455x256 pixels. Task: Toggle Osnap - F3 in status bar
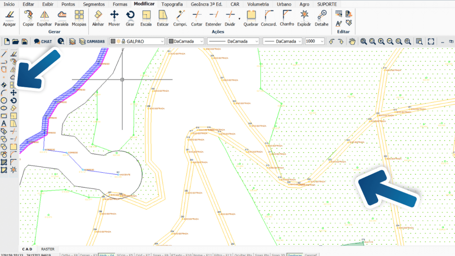point(89,255)
